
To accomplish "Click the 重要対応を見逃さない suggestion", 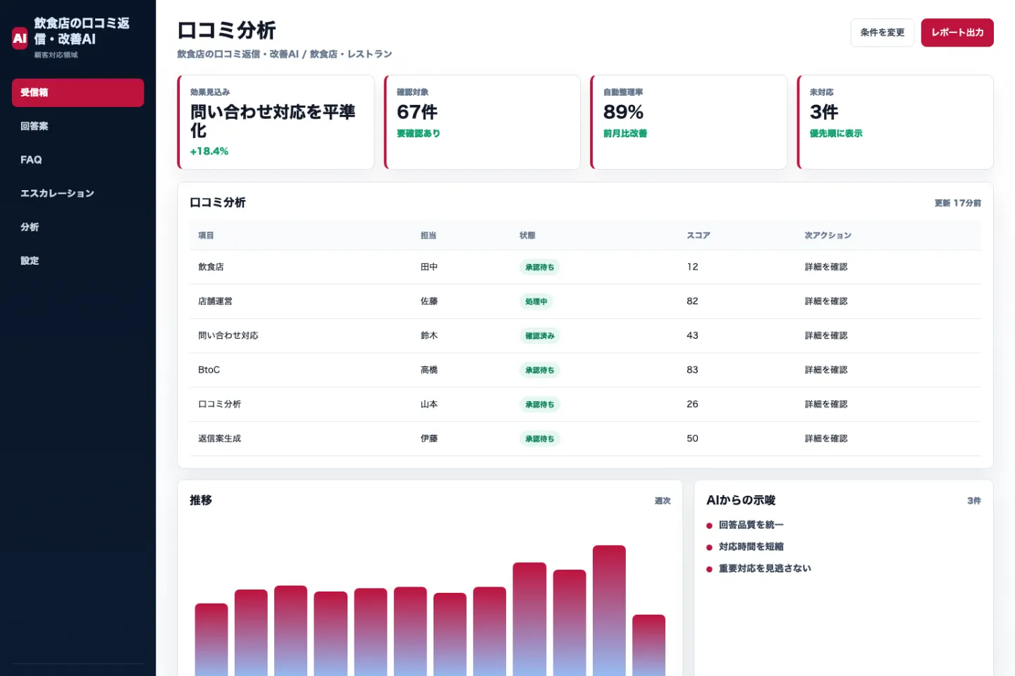I will (x=765, y=568).
